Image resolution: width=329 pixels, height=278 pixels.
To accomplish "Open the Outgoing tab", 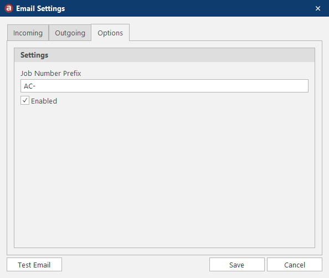I will pos(70,33).
